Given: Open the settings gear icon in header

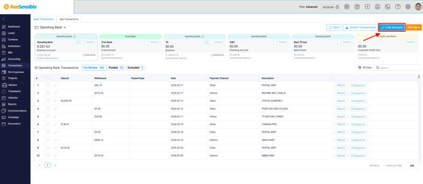Looking at the screenshot, I should [408, 7].
